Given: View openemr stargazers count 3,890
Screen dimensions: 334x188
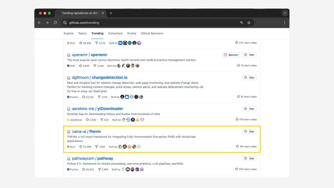Looking at the screenshot, I should pyautogui.click(x=84, y=66).
